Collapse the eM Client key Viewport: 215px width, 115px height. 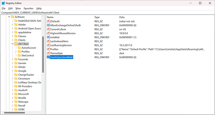tap(12, 44)
